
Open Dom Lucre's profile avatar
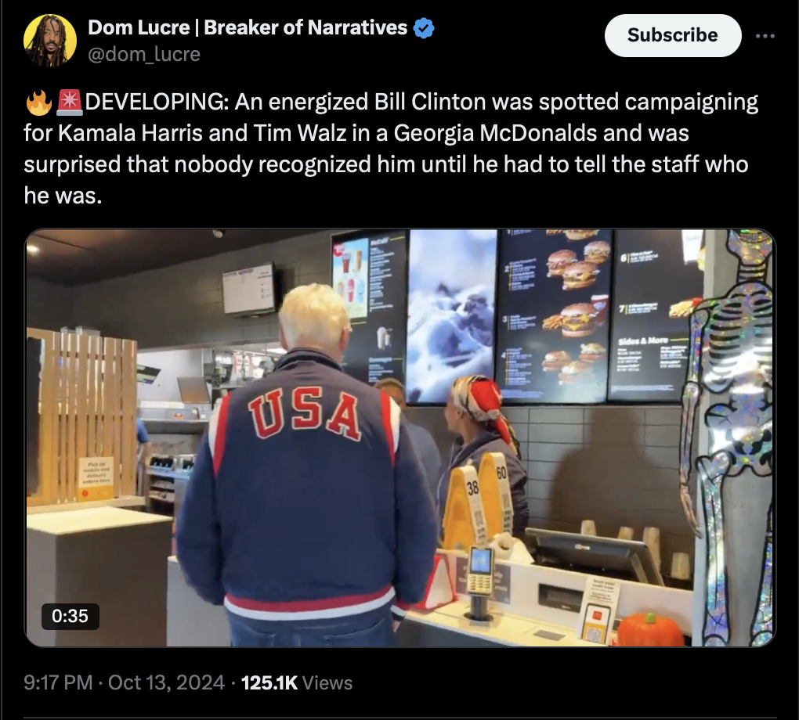[50, 41]
